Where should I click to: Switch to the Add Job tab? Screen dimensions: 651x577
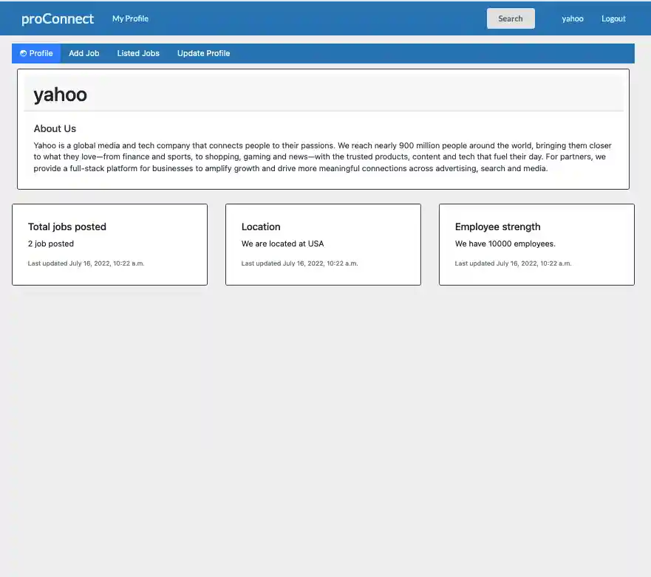click(83, 53)
